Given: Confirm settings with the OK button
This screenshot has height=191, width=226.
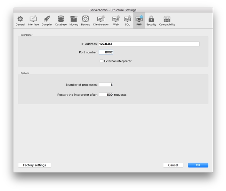Looking at the screenshot, I should coord(198,165).
